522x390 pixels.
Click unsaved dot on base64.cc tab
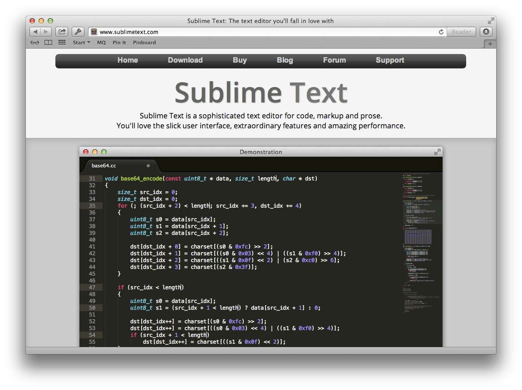pos(148,166)
